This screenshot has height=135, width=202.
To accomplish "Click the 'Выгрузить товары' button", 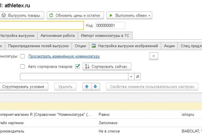I will pos(22,15).
